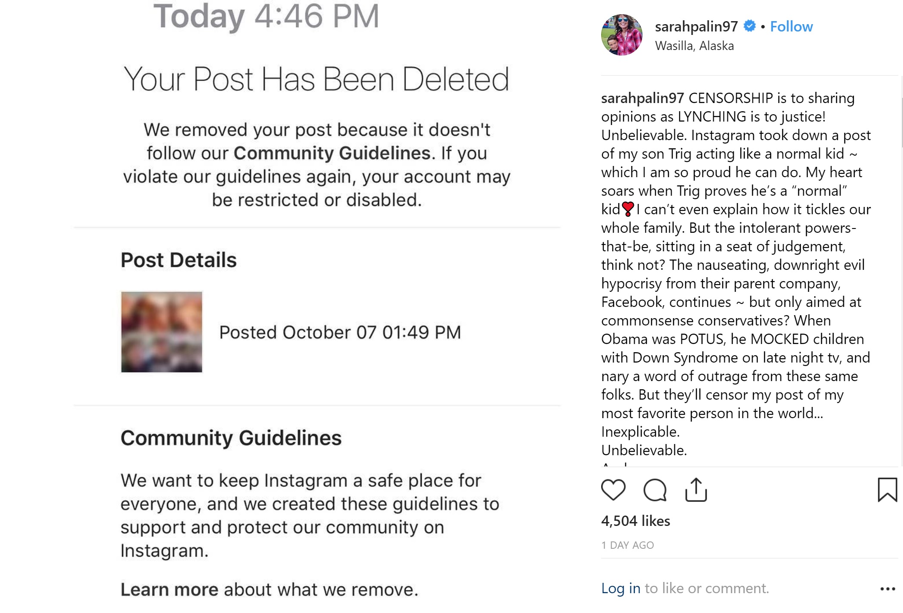Like the post with the heart icon
Screen dimensions: 903x613
(613, 490)
